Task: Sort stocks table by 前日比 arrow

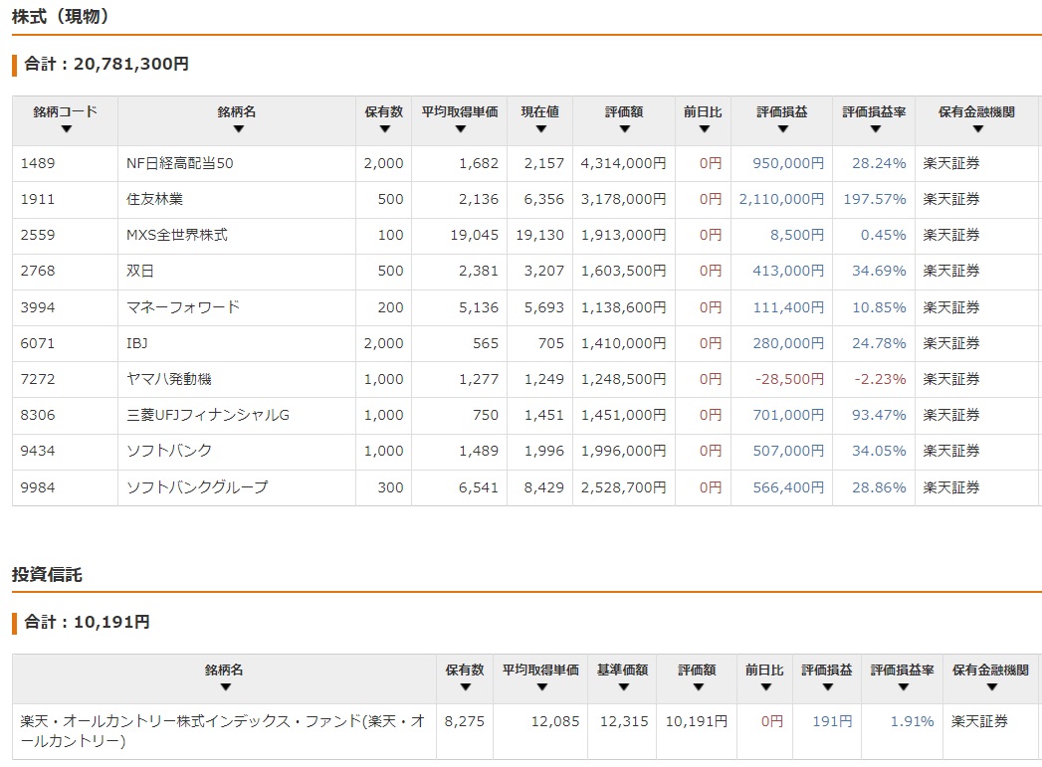Action: (x=705, y=129)
